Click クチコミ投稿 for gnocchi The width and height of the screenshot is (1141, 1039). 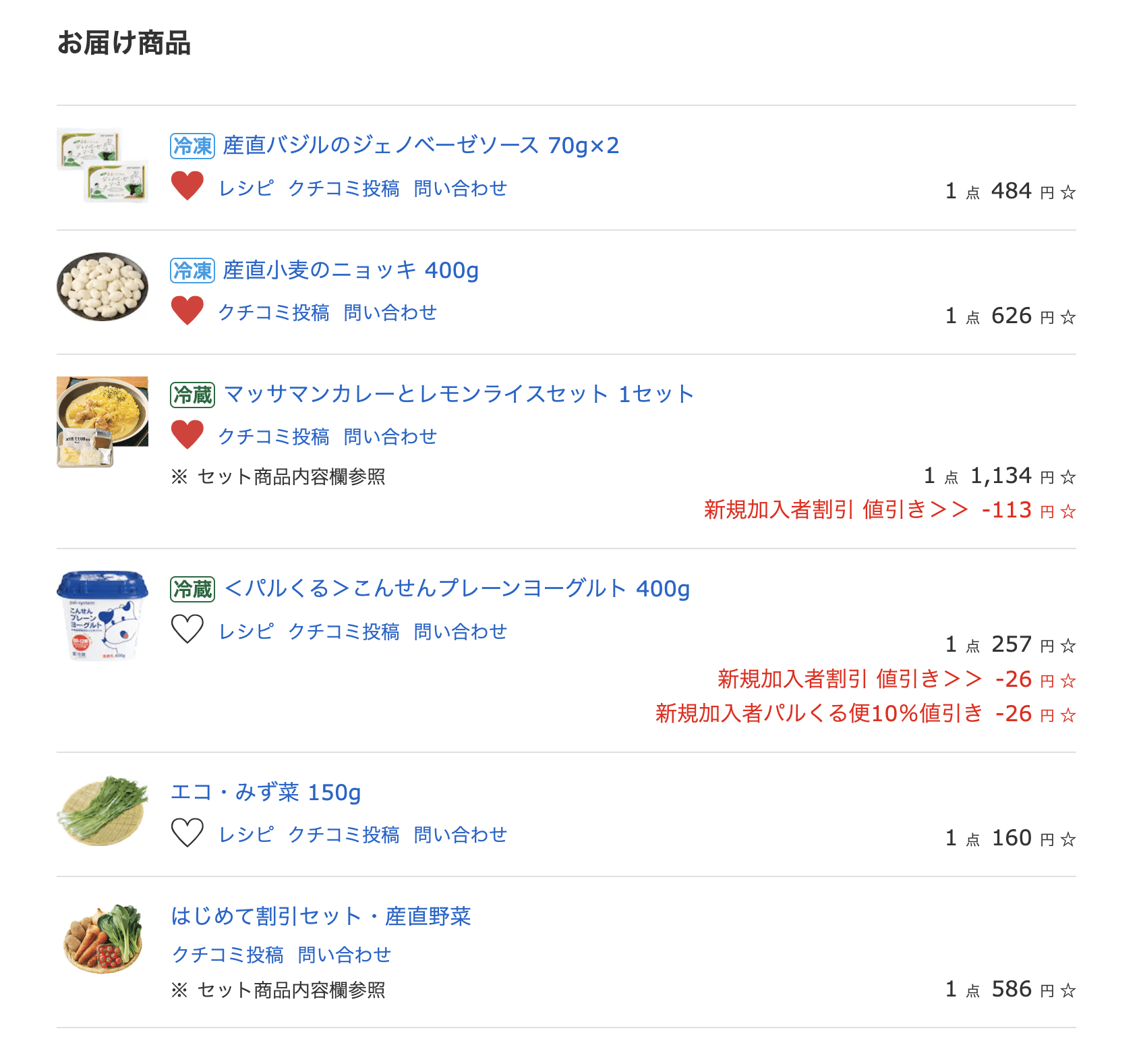click(274, 312)
